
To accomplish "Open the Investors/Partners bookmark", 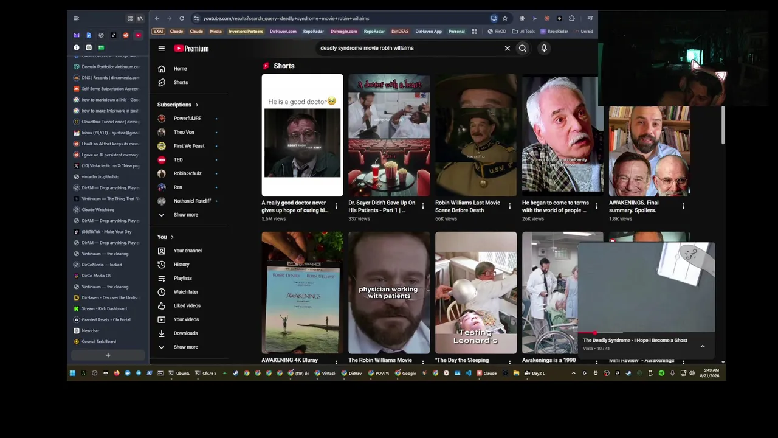I will pyautogui.click(x=246, y=32).
